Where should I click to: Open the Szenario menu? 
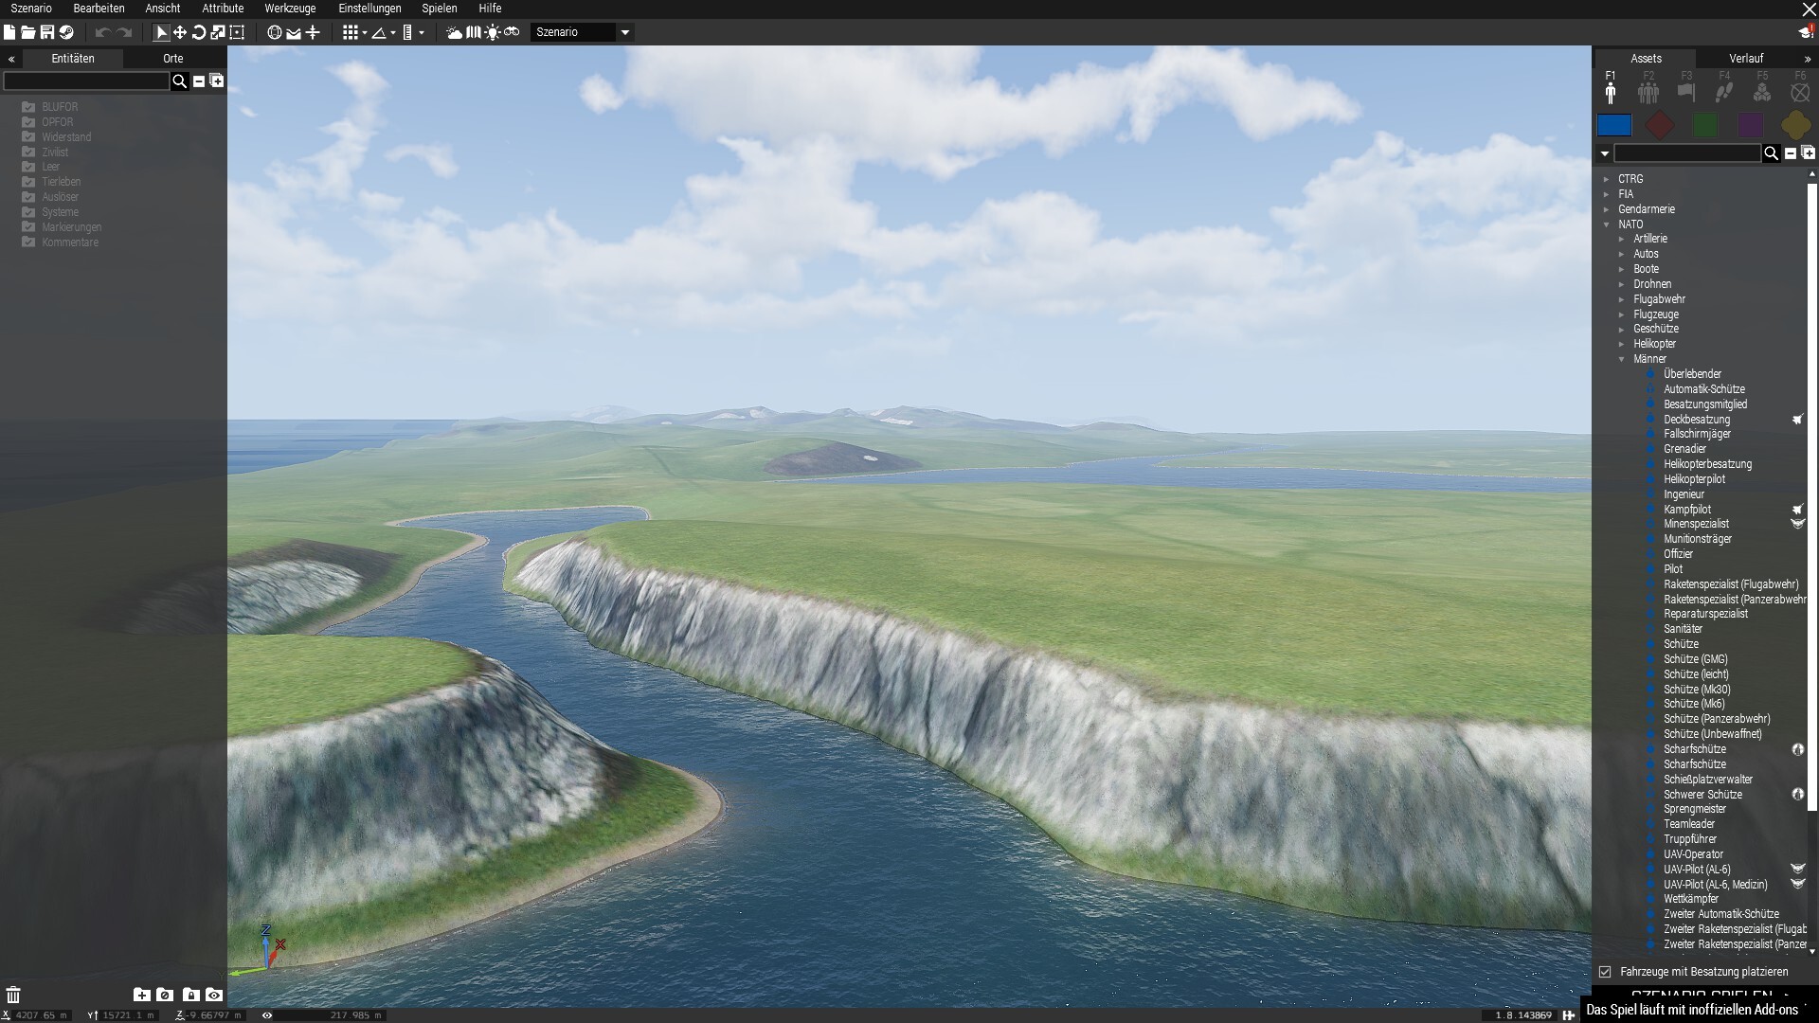(x=31, y=9)
